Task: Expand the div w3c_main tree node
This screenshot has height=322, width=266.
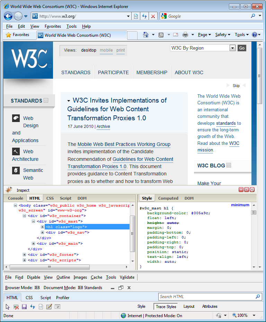Action: click(x=33, y=243)
